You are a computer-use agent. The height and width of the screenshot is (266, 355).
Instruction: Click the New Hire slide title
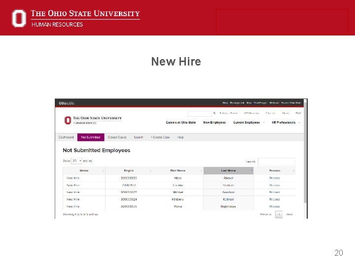[x=176, y=62]
